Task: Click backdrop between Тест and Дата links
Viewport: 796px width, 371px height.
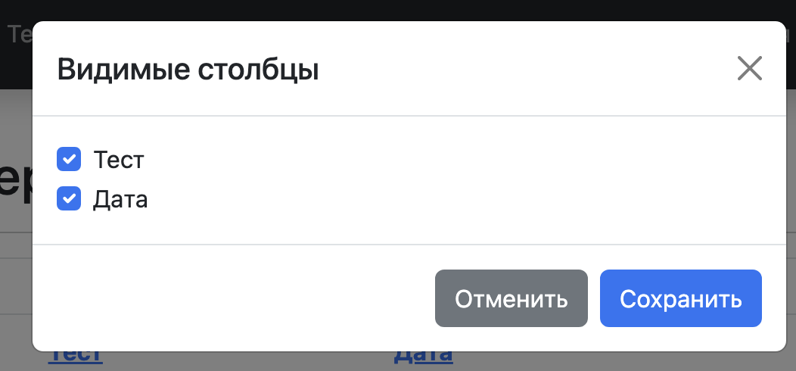Action: tap(250, 360)
